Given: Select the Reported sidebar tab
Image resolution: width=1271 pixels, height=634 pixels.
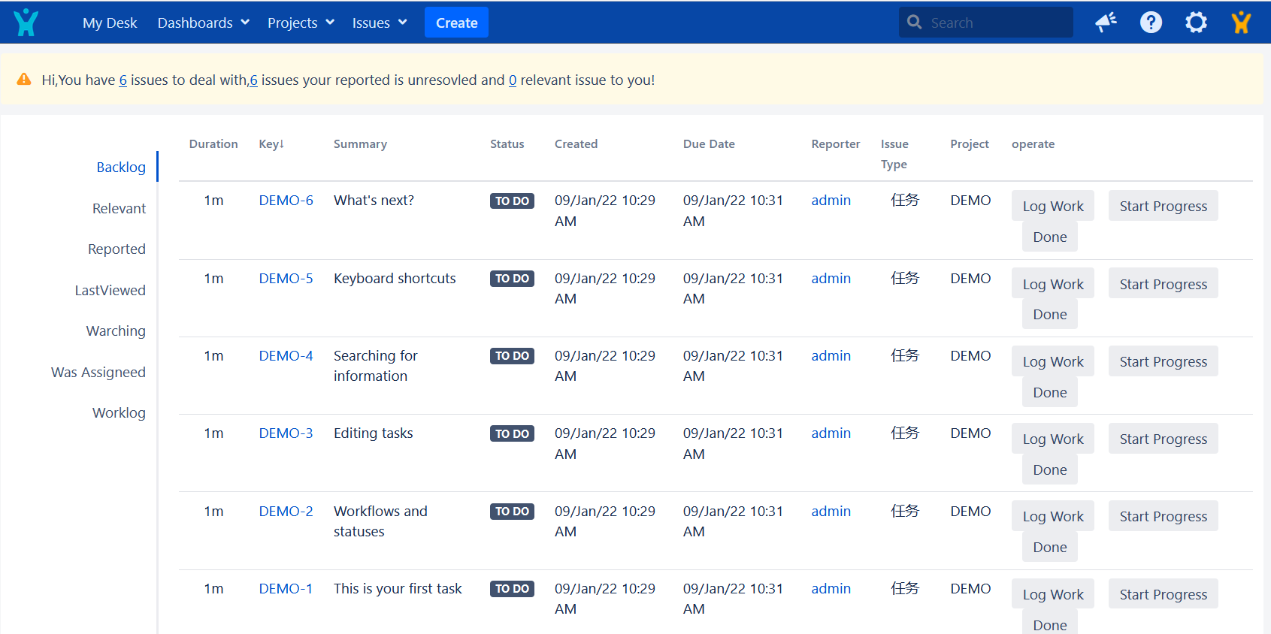Looking at the screenshot, I should (x=117, y=249).
